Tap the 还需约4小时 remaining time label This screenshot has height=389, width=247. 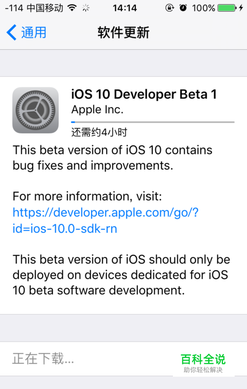[x=99, y=132]
